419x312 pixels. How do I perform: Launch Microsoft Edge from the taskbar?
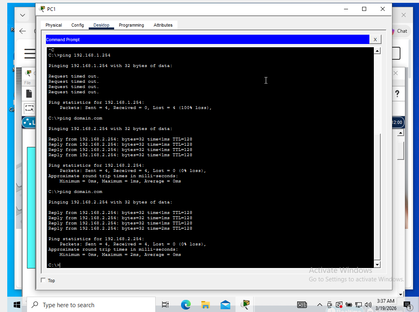tap(186, 305)
